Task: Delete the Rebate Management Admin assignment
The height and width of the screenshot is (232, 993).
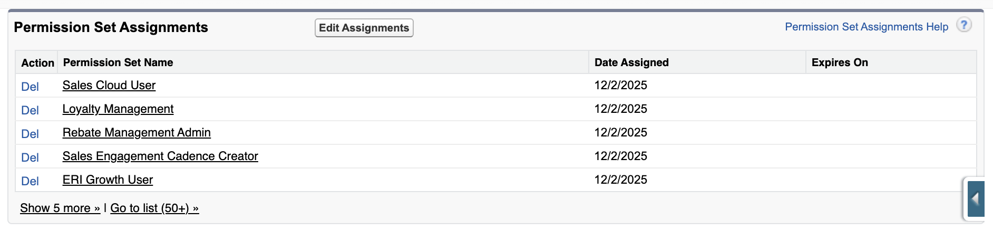Action: tap(30, 134)
